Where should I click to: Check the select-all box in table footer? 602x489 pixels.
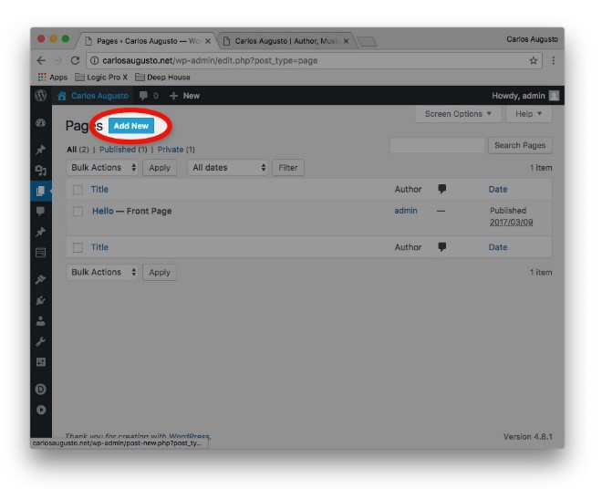[x=78, y=247]
